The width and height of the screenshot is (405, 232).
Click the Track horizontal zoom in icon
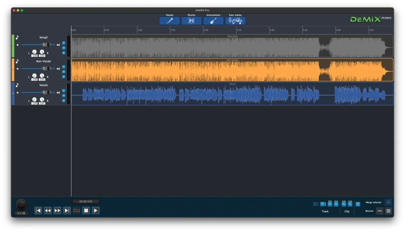330,204
